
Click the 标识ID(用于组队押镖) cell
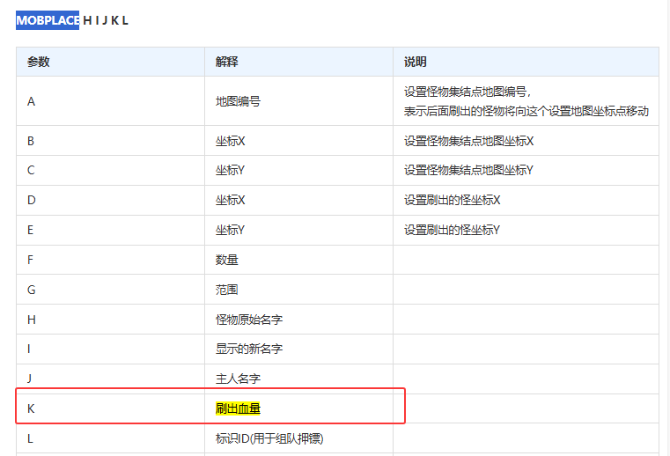click(x=262, y=438)
